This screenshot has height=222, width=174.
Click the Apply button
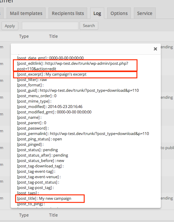click(x=10, y=26)
